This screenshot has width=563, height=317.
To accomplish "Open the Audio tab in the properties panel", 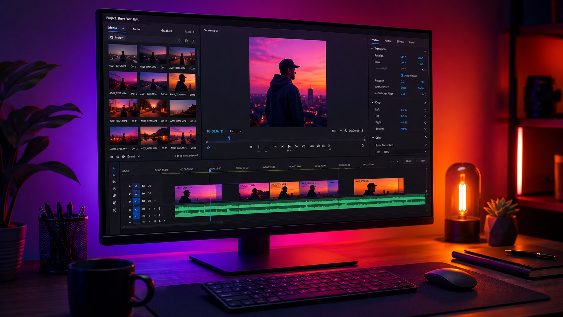I will coord(388,41).
